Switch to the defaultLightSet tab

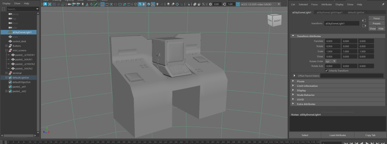356,12
